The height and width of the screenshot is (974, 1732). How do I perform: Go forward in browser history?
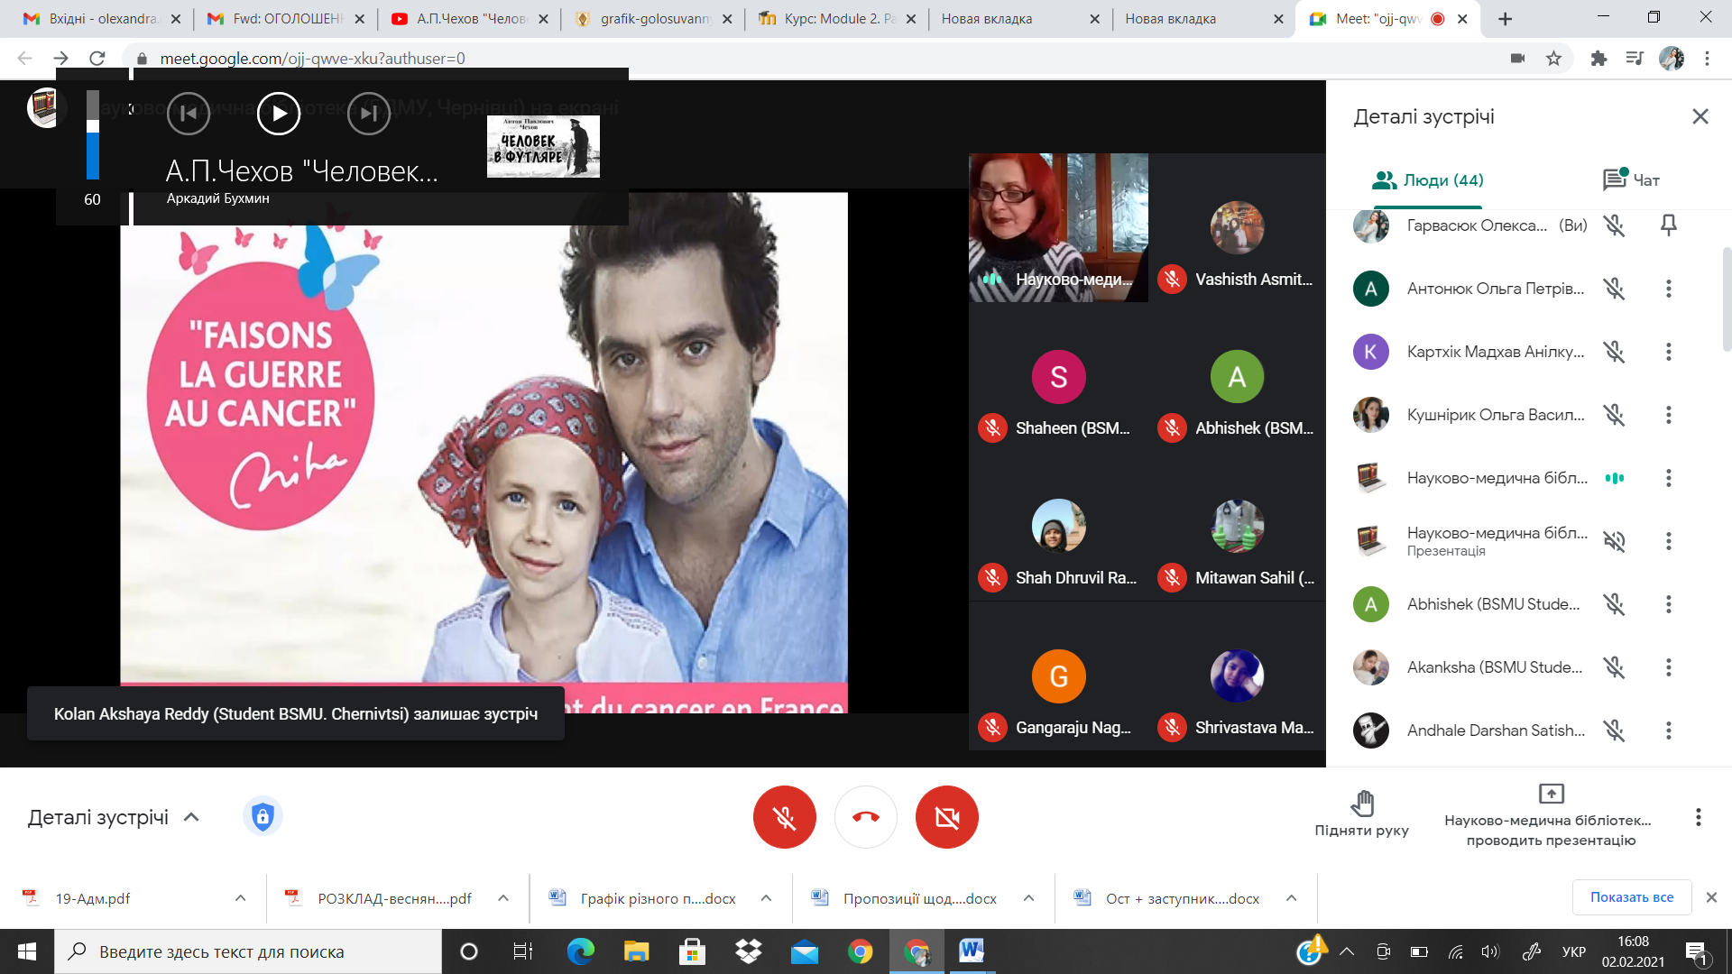(60, 59)
